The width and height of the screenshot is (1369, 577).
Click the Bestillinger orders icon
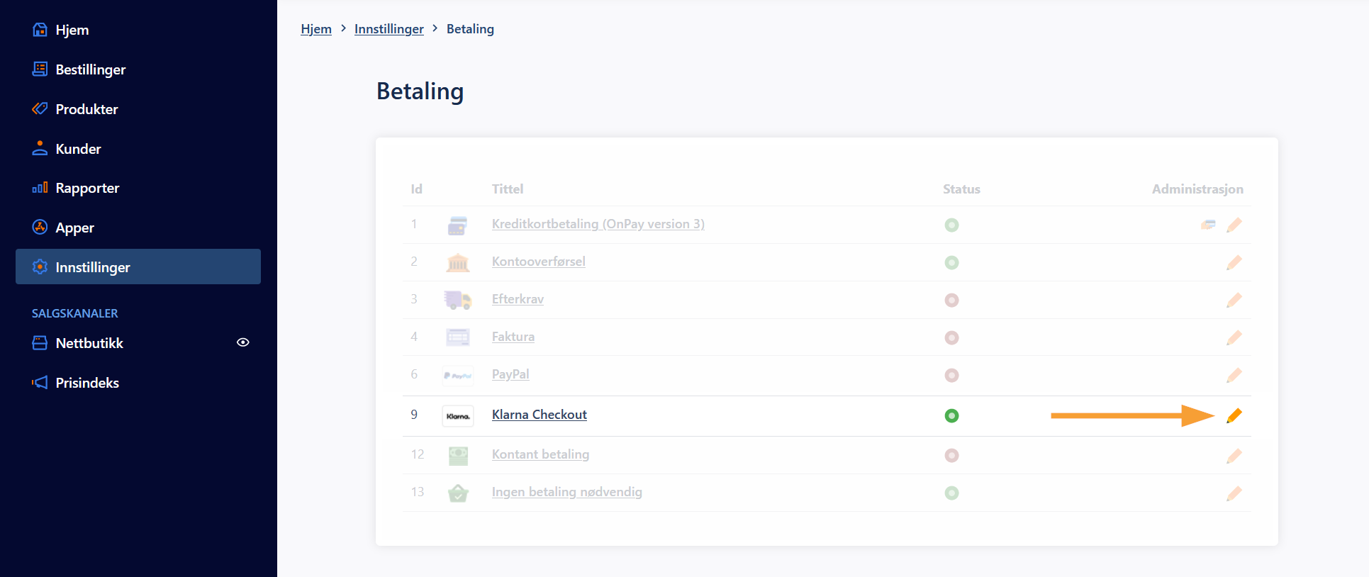pyautogui.click(x=40, y=69)
